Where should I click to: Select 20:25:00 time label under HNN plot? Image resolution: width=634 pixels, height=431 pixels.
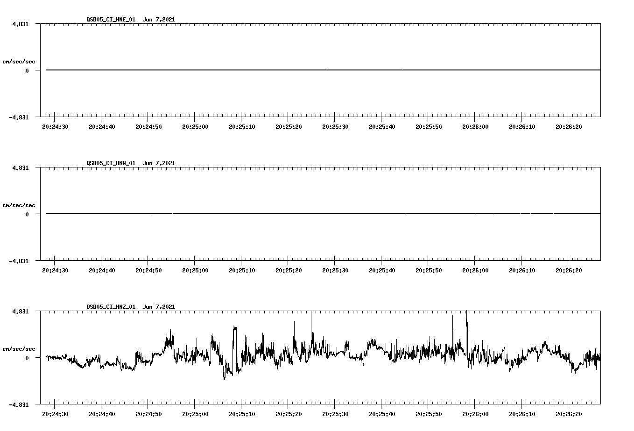(195, 271)
